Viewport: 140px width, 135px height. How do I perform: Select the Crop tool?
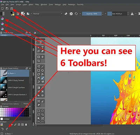pos(38,61)
